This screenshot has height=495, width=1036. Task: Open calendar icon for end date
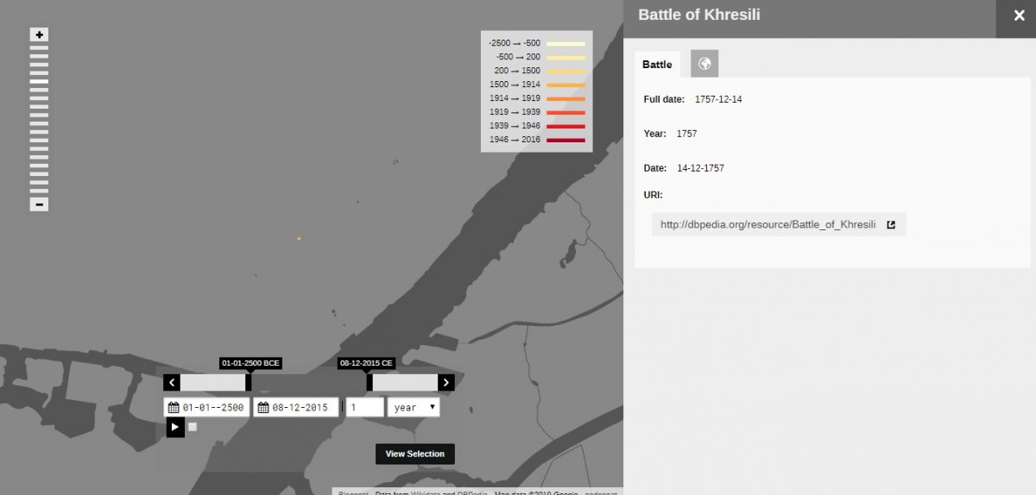(x=262, y=407)
